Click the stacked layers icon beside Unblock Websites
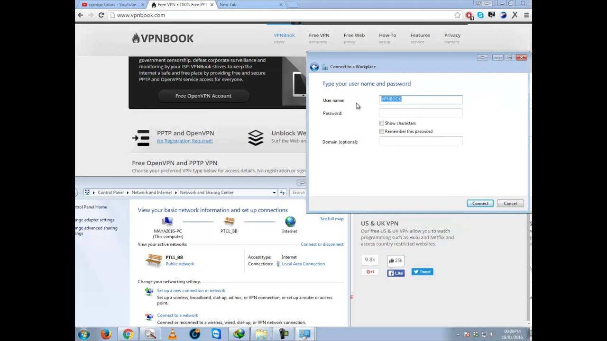This screenshot has height=341, width=607. coord(256,137)
